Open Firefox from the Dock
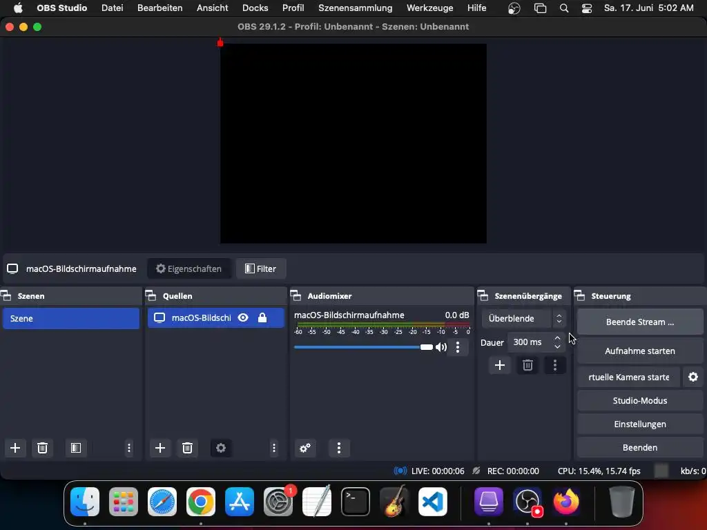 [566, 502]
